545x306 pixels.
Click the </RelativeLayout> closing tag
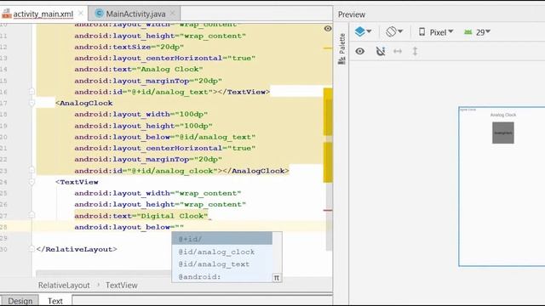pyautogui.click(x=77, y=249)
